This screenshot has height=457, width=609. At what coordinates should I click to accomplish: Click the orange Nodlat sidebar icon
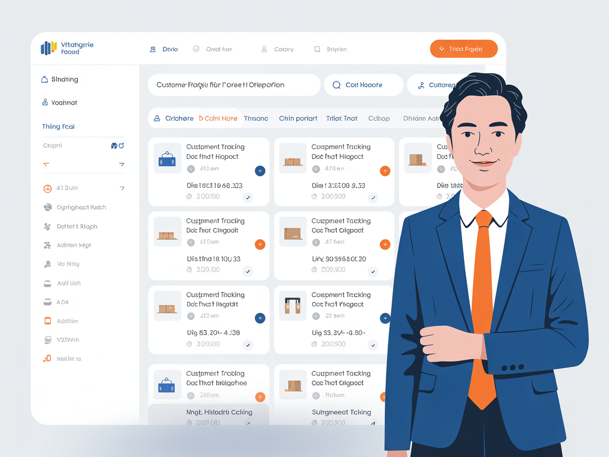pyautogui.click(x=47, y=359)
